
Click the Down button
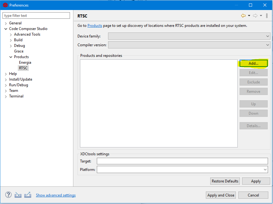(254, 113)
